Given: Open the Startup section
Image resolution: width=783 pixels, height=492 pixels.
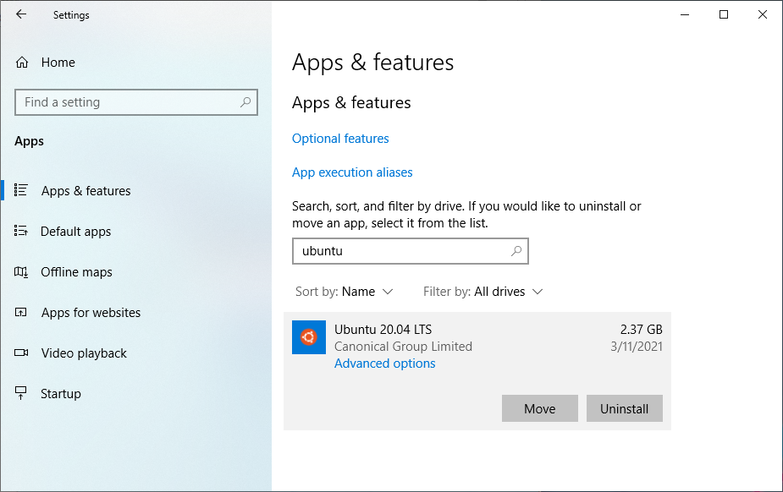Looking at the screenshot, I should 61,394.
